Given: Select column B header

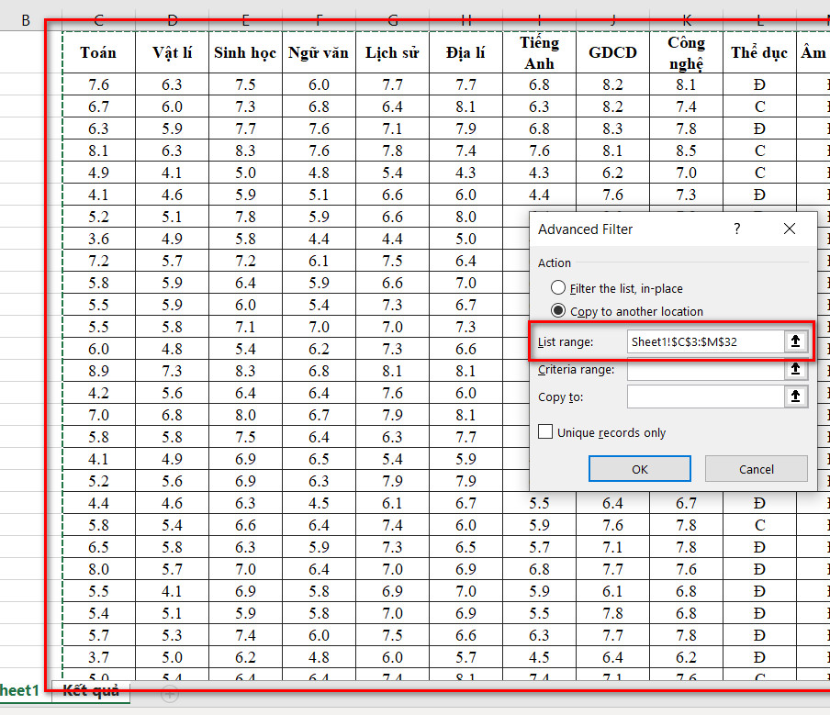Looking at the screenshot, I should pos(26,19).
